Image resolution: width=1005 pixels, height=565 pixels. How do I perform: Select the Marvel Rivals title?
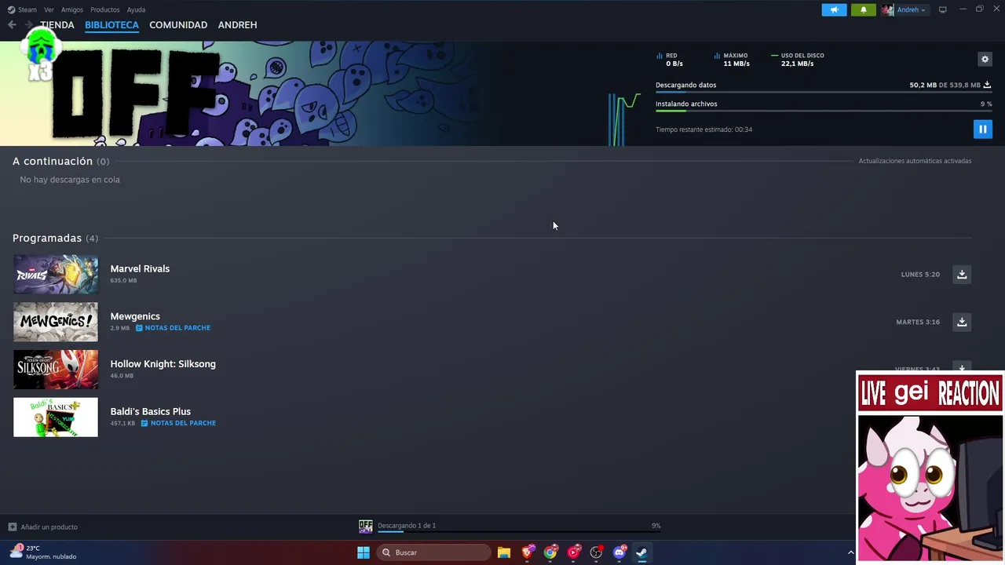click(x=140, y=268)
